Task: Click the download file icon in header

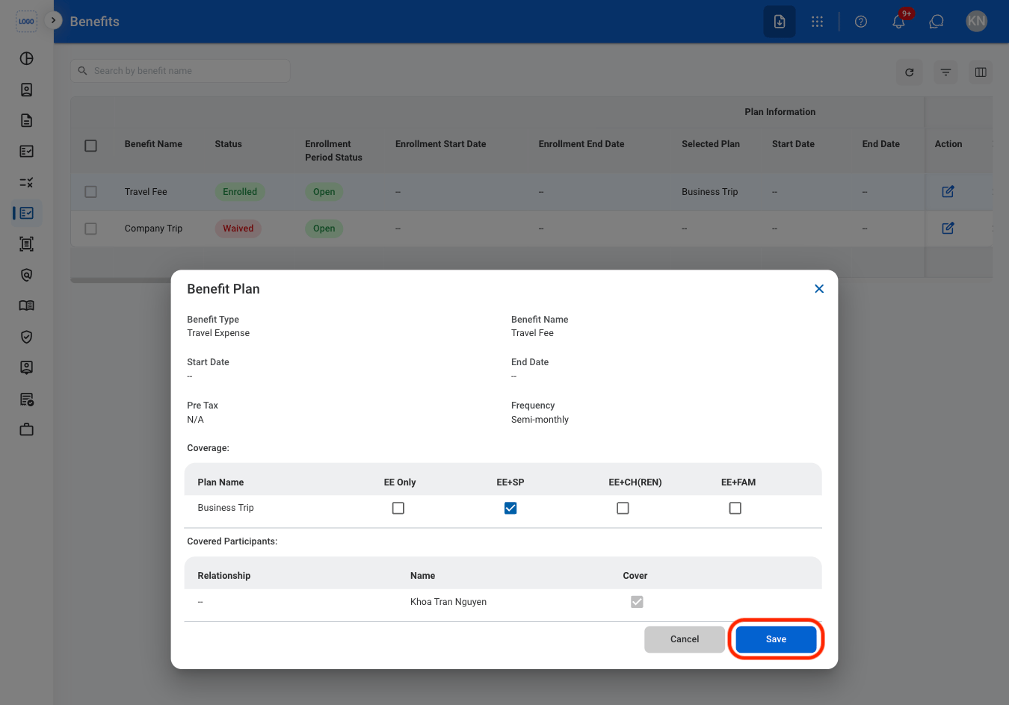Action: pyautogui.click(x=780, y=22)
